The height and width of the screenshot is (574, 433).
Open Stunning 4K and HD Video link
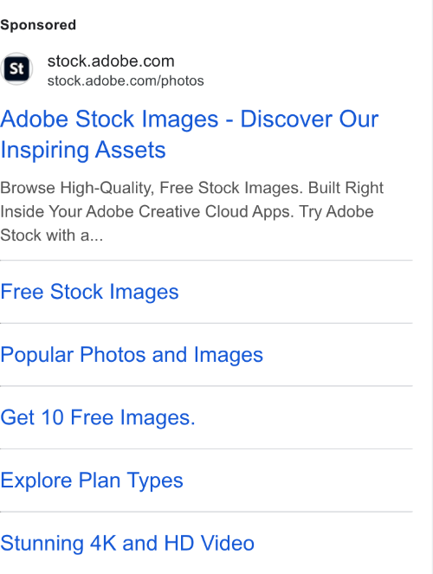point(127,543)
